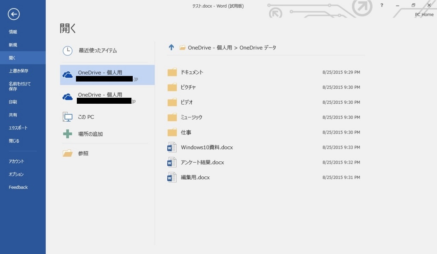Click the back arrow circle icon
This screenshot has height=254, width=437.
pos(14,14)
